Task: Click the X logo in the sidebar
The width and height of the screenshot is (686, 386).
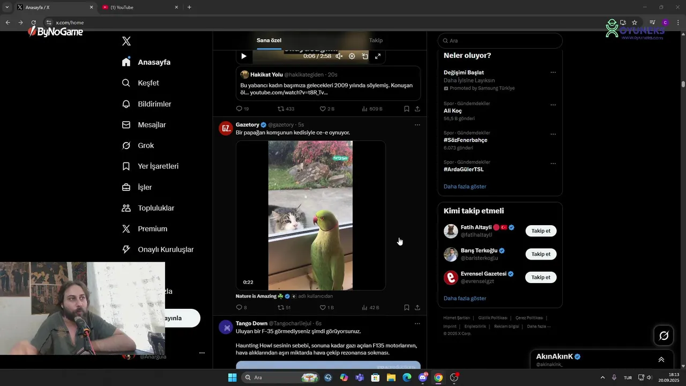Action: click(x=126, y=41)
